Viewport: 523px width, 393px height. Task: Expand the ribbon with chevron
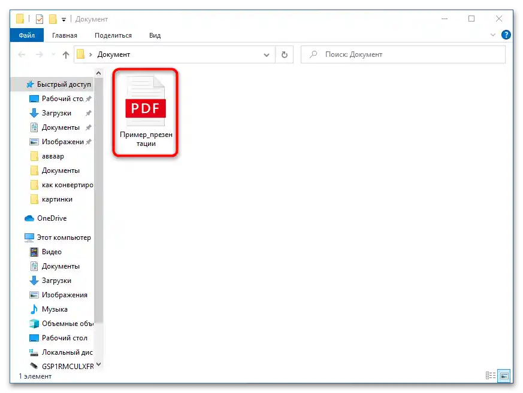click(x=492, y=35)
